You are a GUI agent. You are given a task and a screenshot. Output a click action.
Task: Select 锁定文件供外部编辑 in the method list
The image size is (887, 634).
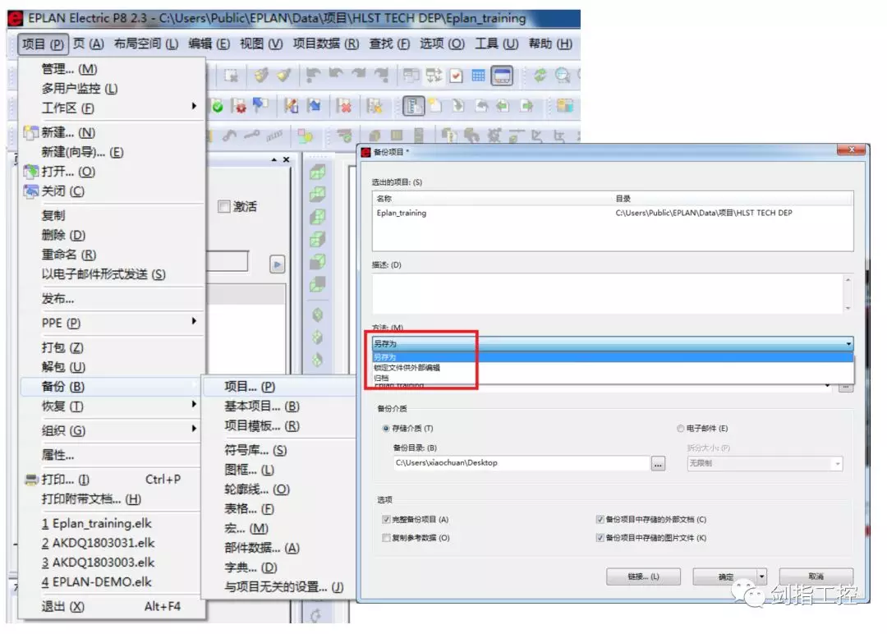[407, 367]
